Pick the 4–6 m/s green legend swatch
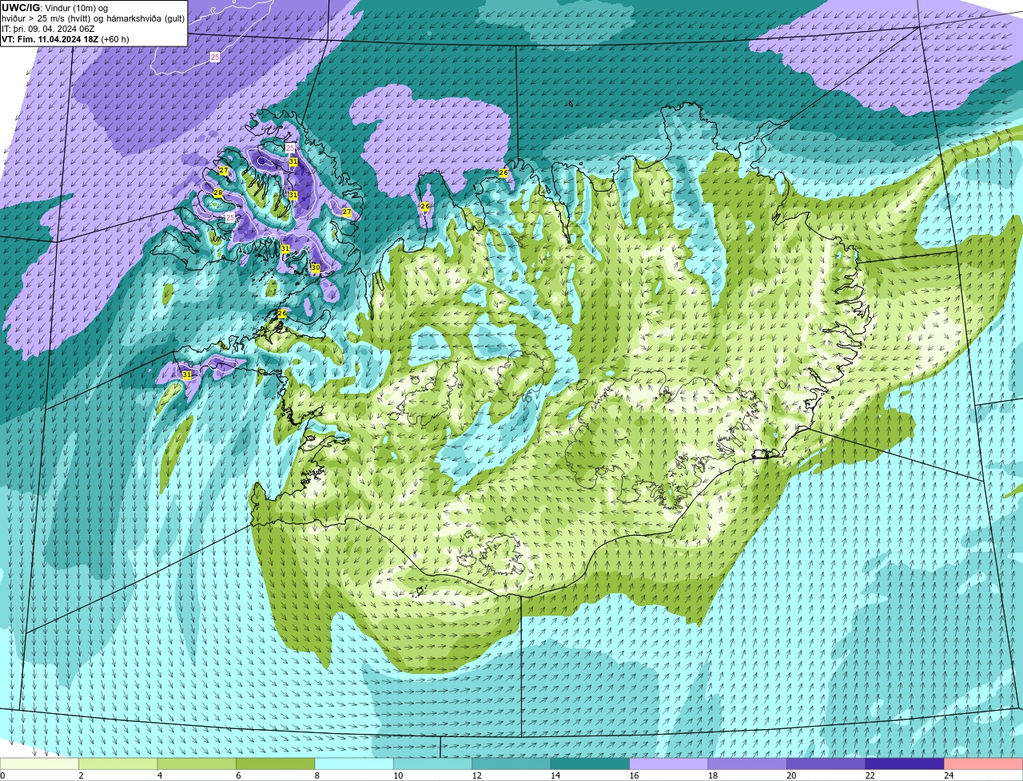1023x781 pixels. tap(197, 764)
